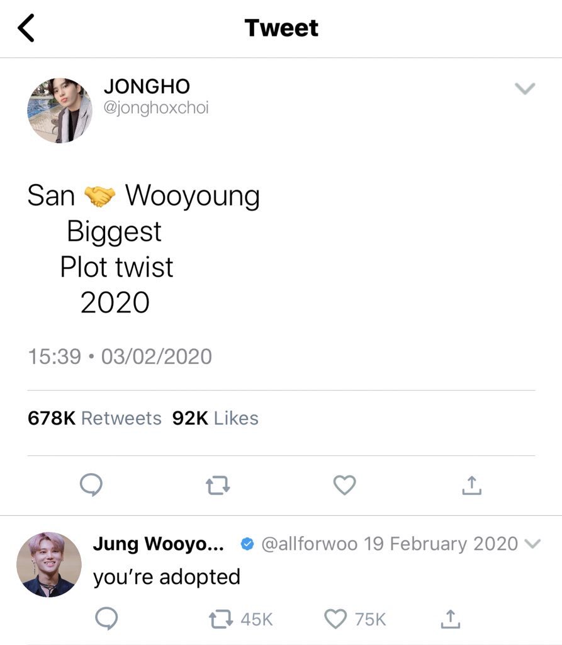The image size is (562, 645).
Task: Select the verified badge next to Wooyoung
Action: (247, 544)
